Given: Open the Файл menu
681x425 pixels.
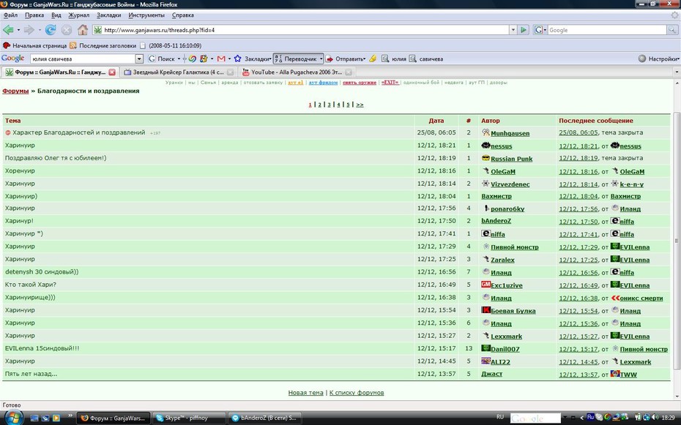Looking at the screenshot, I should (10, 15).
